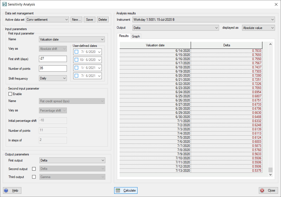
Task: Select the delta value 0.6003
Action: 226,142
